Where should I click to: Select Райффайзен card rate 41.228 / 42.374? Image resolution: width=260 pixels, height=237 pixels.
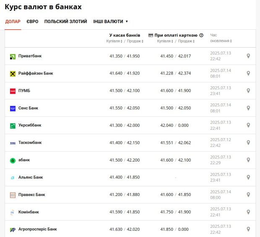(x=176, y=73)
